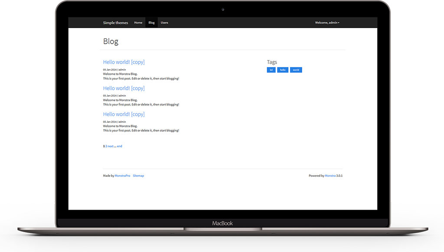
Task: Click the Simple themes site brand
Action: pos(115,22)
